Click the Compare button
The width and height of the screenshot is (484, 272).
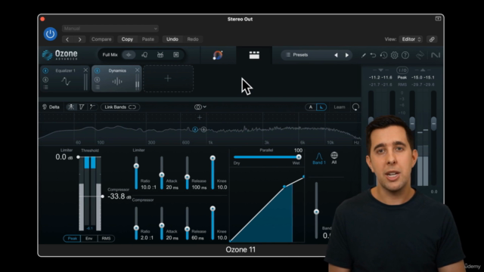point(101,39)
